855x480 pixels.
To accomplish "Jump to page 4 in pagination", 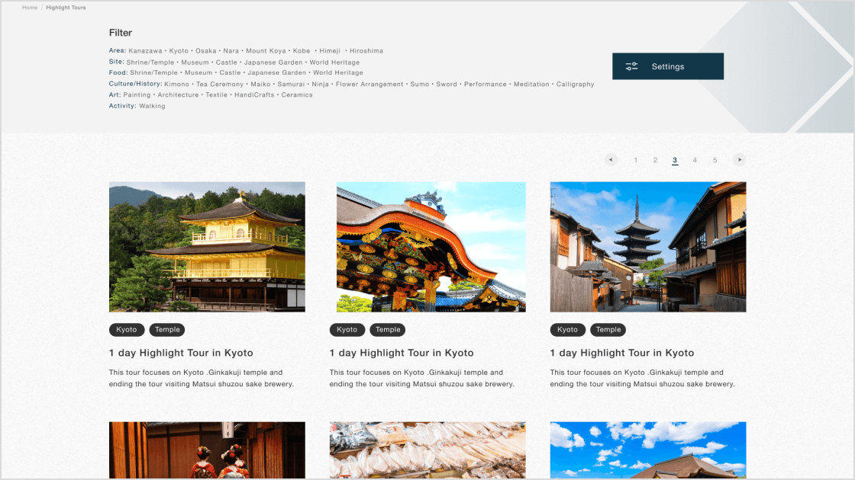I will (x=695, y=160).
